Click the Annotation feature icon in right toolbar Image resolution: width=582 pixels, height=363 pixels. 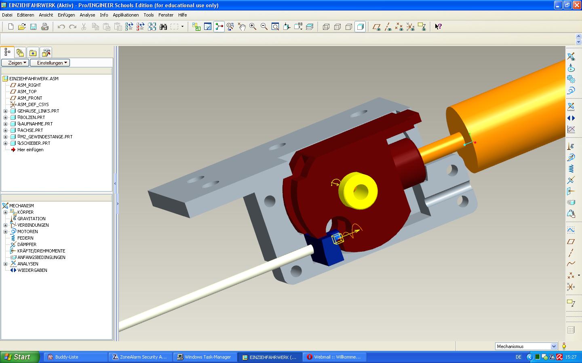pyautogui.click(x=571, y=303)
